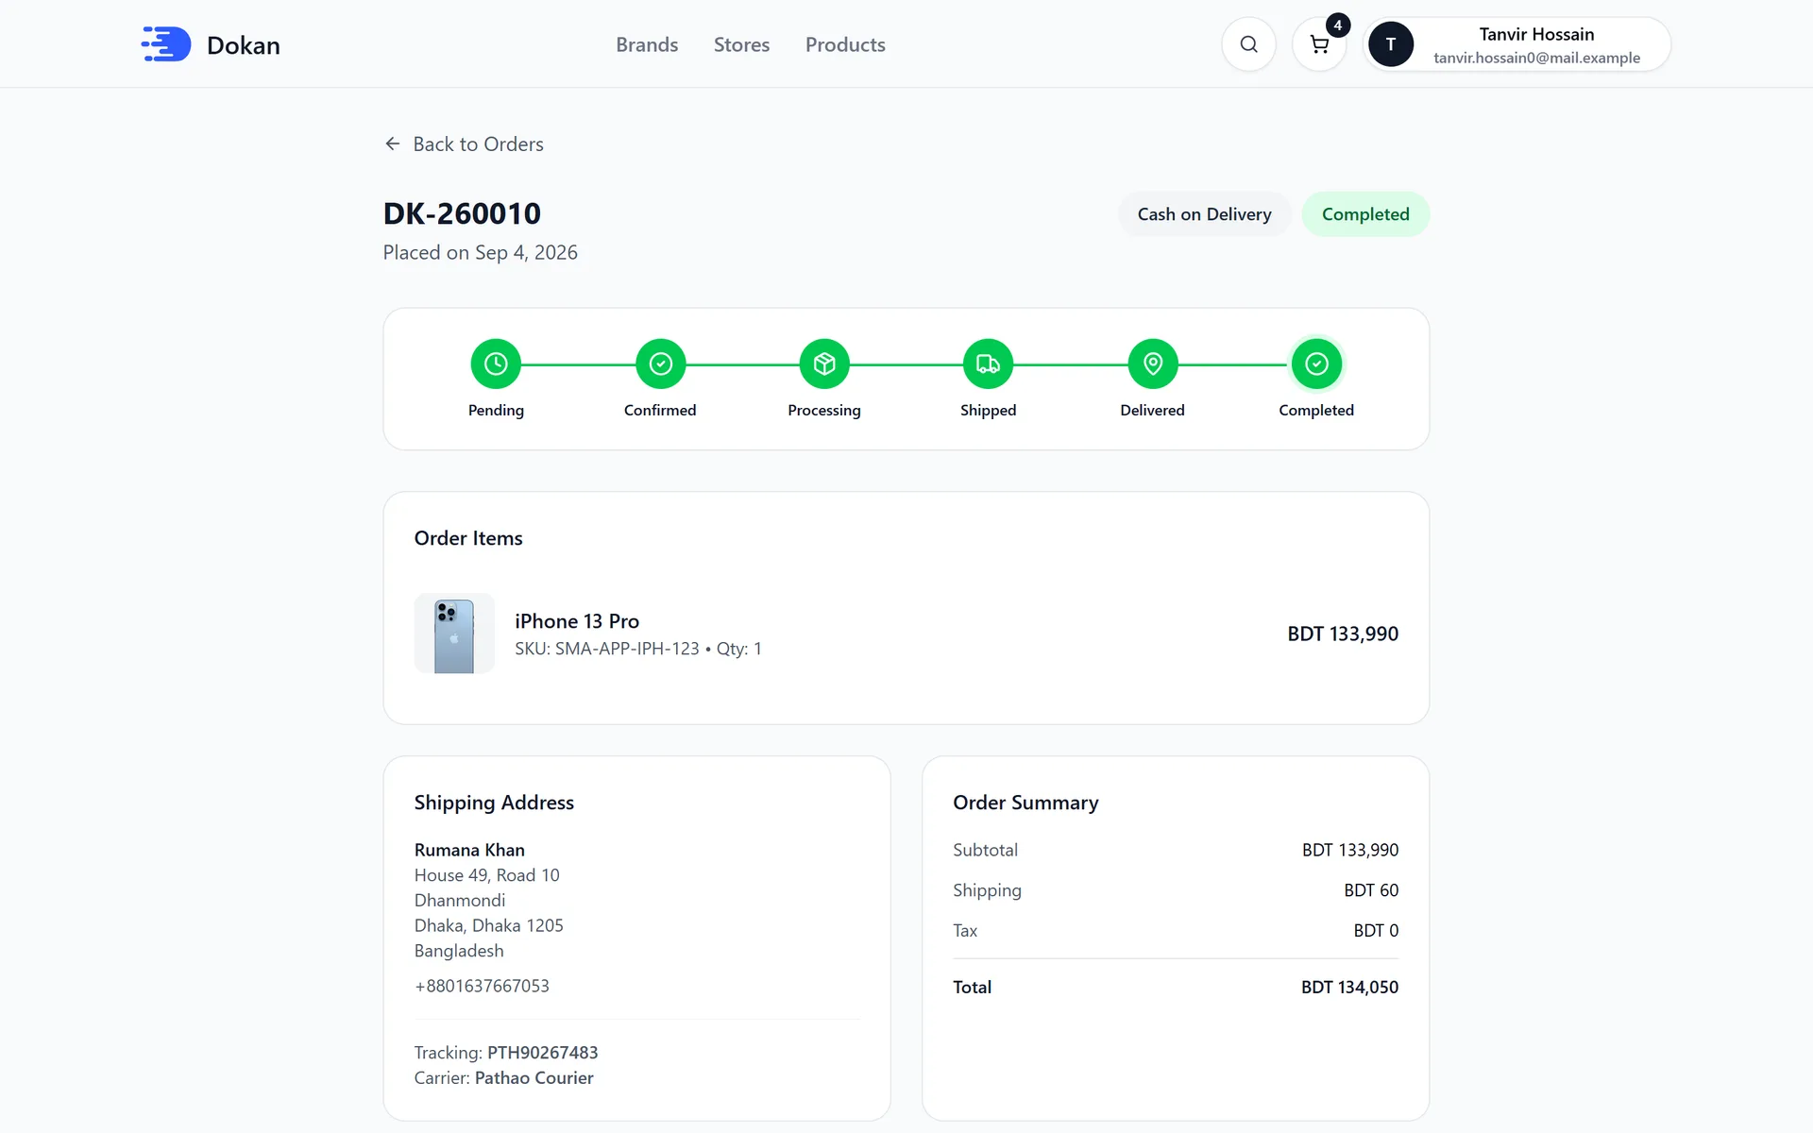Click Subtotal value in Order Summary

click(x=1350, y=850)
